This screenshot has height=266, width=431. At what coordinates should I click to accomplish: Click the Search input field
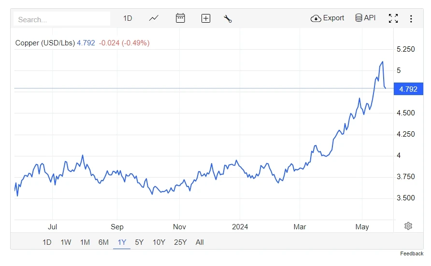[62, 19]
